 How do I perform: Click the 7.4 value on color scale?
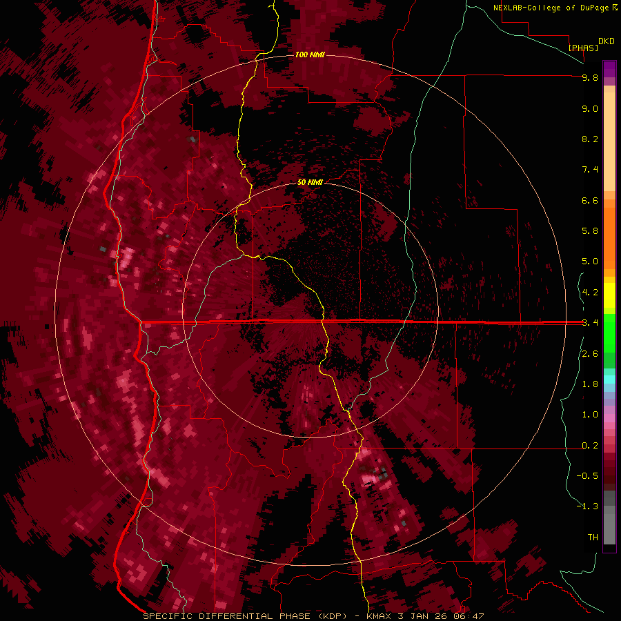pos(590,170)
